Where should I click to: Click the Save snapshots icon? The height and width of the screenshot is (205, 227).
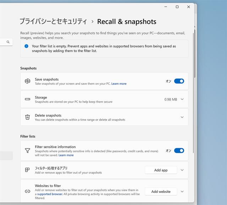[x=28, y=81]
